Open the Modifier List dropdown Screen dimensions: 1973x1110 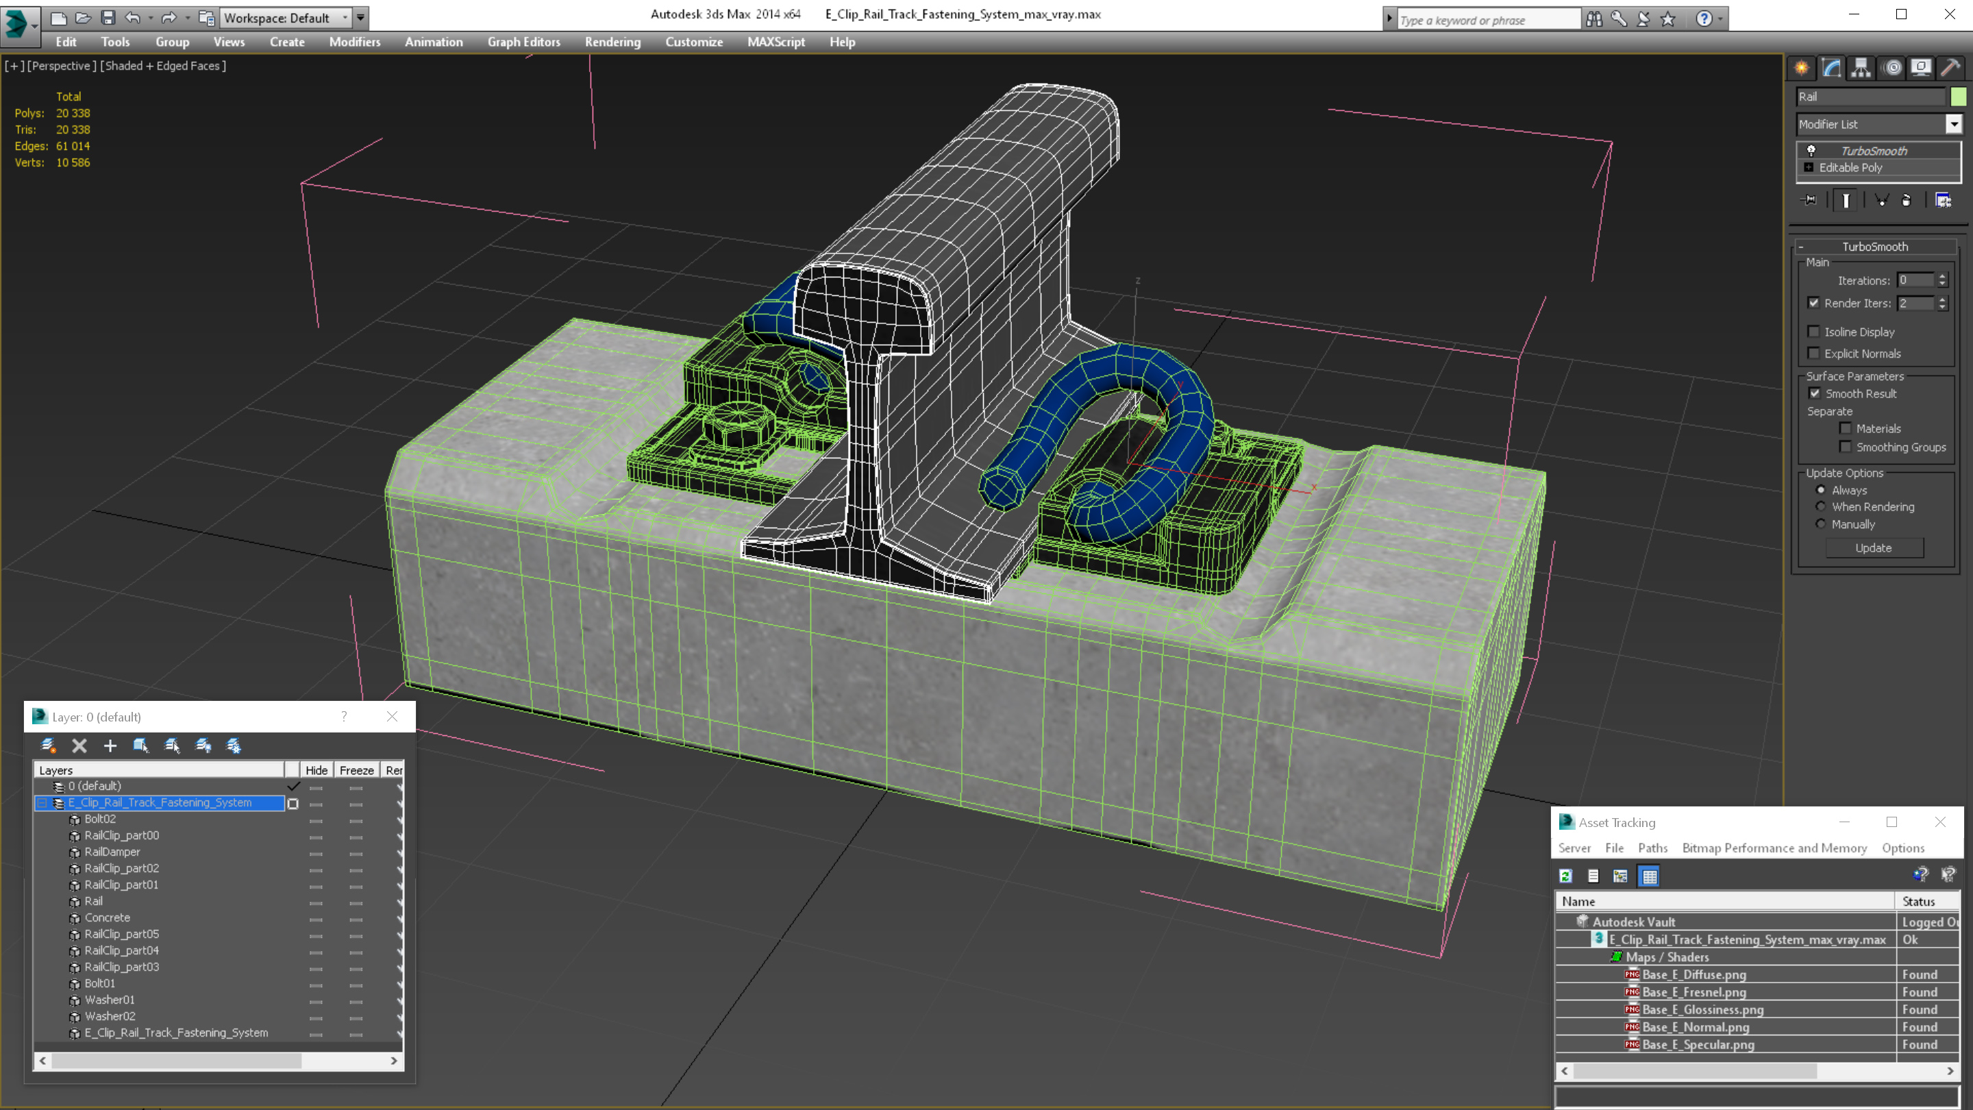(x=1954, y=124)
